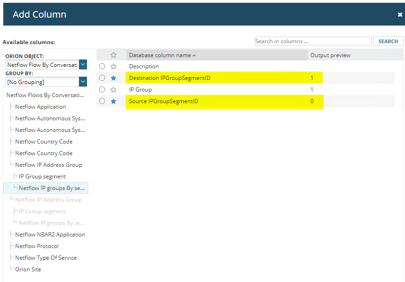Favorite the Description column star

[x=113, y=66]
